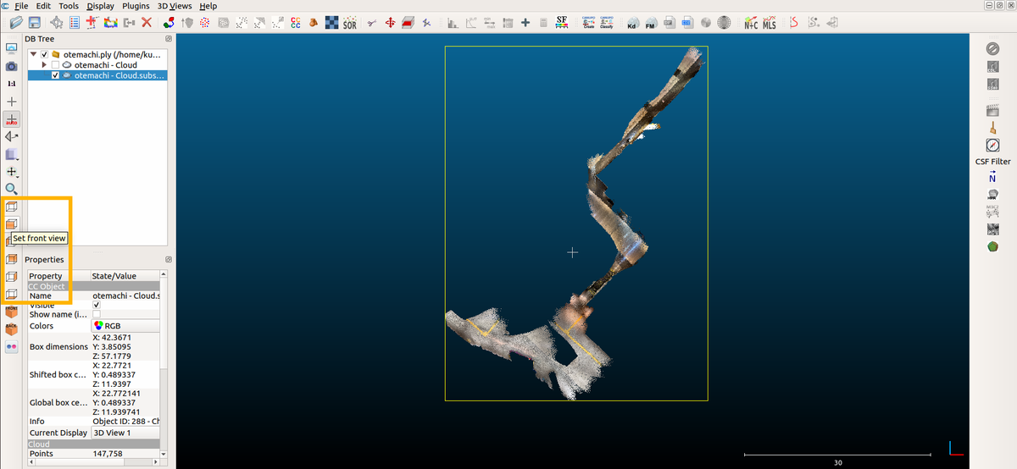The height and width of the screenshot is (469, 1017).
Task: Click the Box dimensions property row
Action: coord(93,346)
